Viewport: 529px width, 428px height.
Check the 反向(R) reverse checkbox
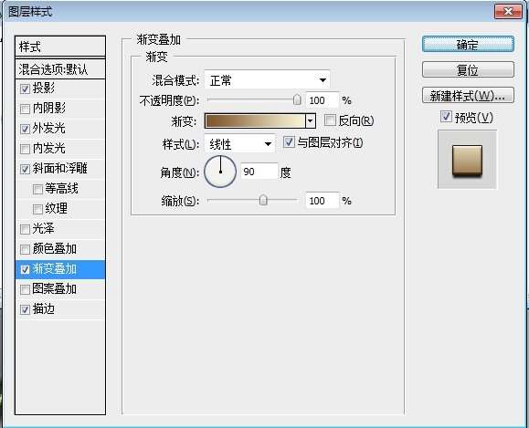click(330, 120)
